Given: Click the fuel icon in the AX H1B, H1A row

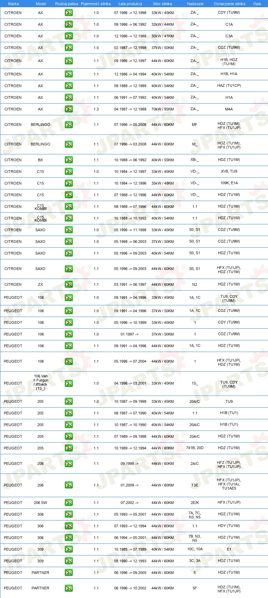Looking at the screenshot, I should (69, 74).
